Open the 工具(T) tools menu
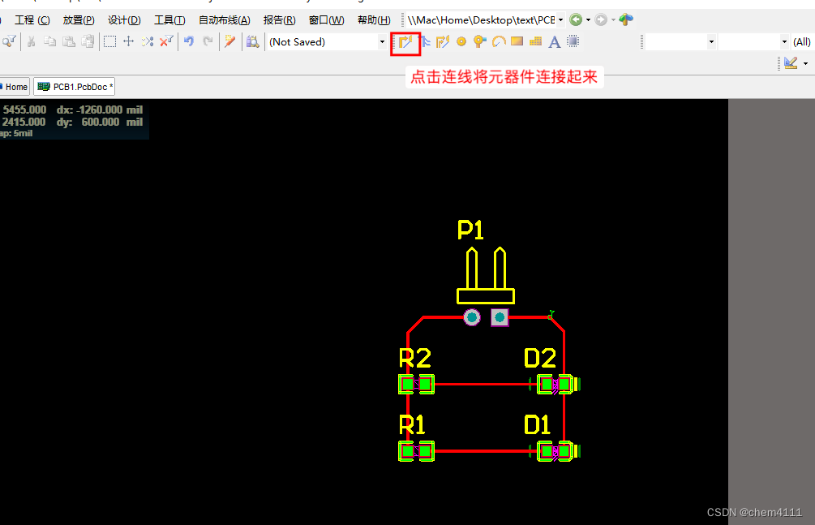This screenshot has width=815, height=525. point(170,20)
